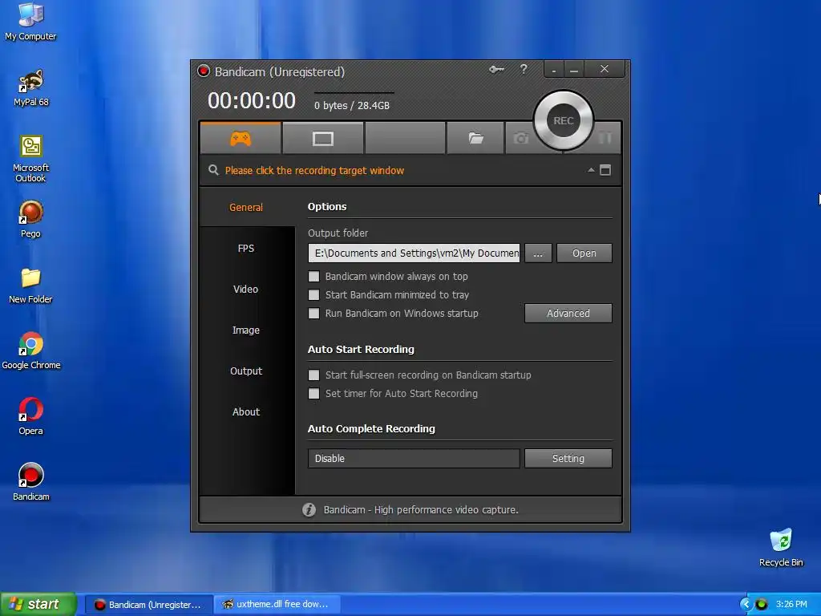
Task: Click the output folder path field
Action: coord(414,253)
